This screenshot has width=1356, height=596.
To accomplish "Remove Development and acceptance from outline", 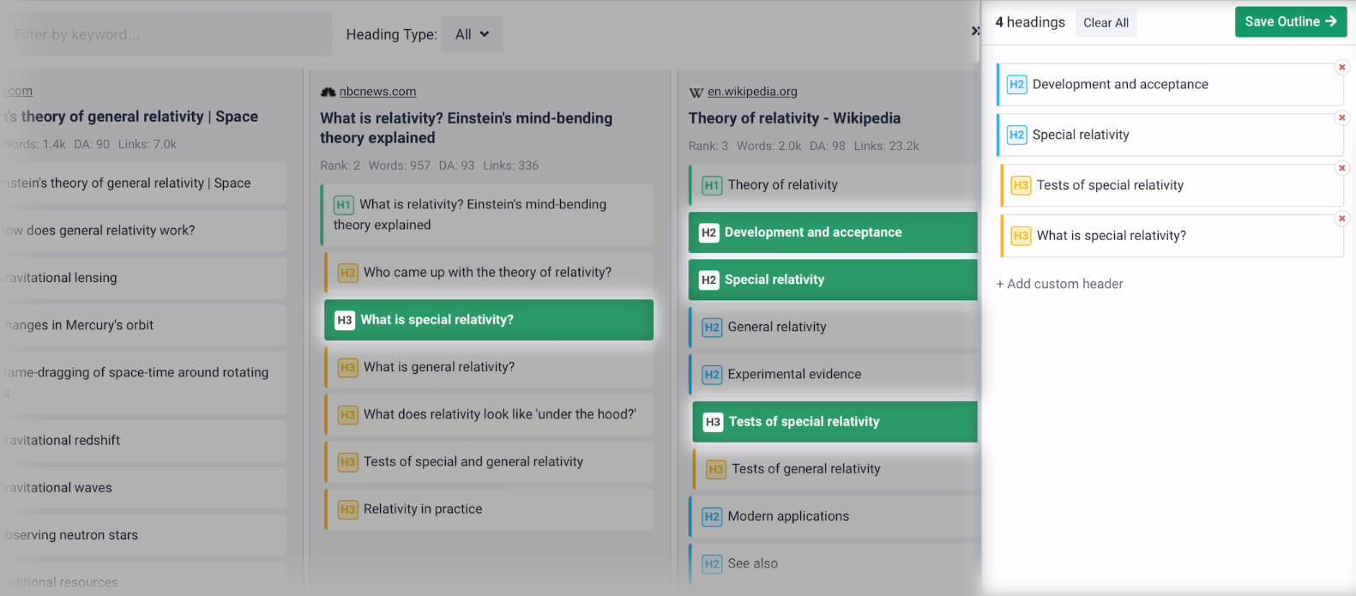I will [x=1341, y=67].
